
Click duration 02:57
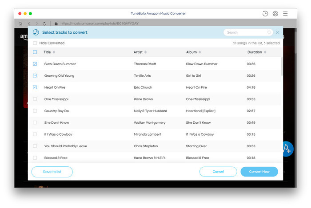[x=251, y=111]
